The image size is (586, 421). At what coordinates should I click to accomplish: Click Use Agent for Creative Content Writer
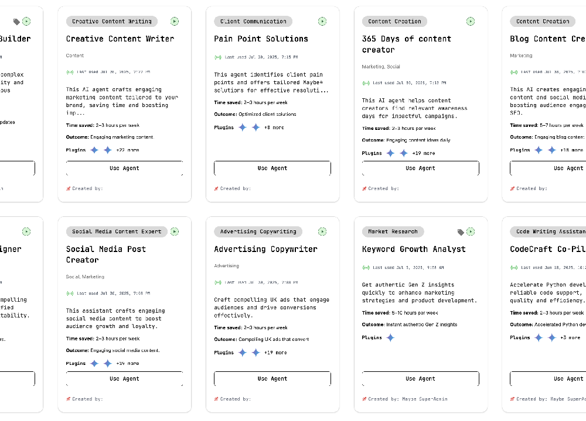(x=124, y=168)
